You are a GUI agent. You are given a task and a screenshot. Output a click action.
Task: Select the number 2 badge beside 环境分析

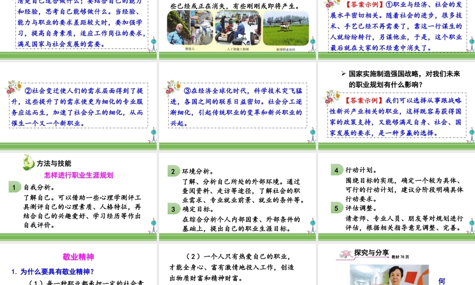click(x=174, y=171)
